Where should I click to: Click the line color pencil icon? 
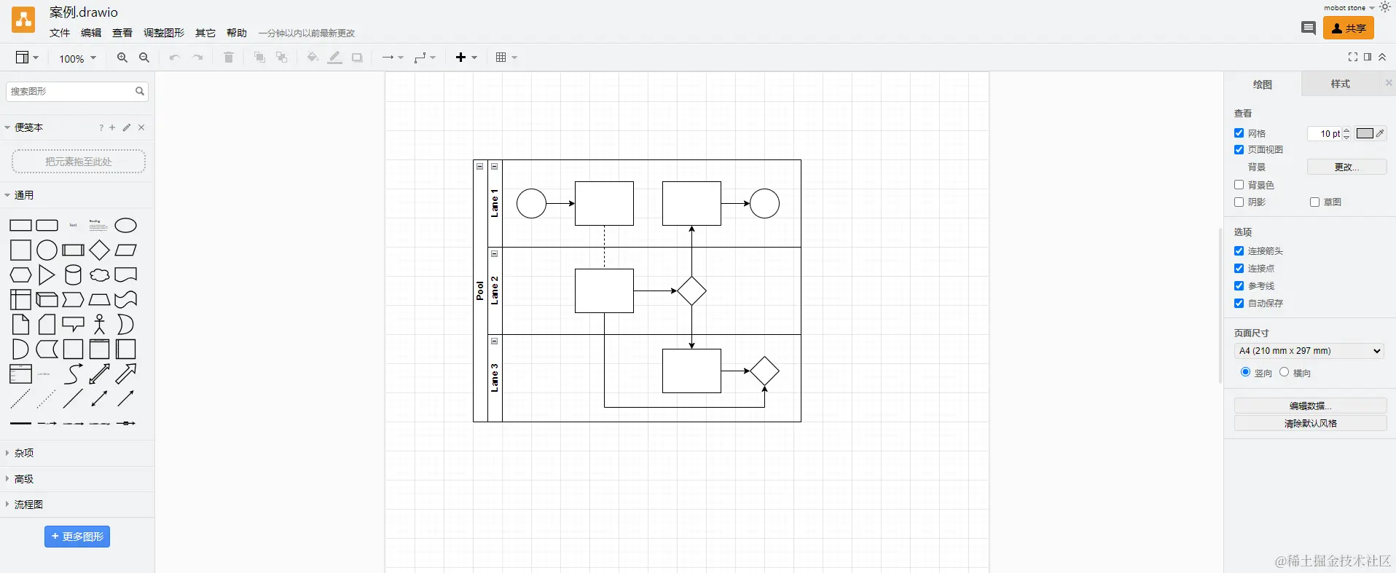click(334, 58)
